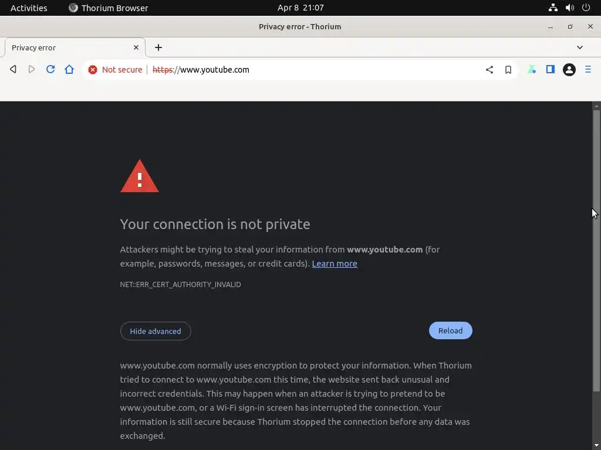Click the back navigation arrow
The image size is (601, 450).
[x=13, y=70]
